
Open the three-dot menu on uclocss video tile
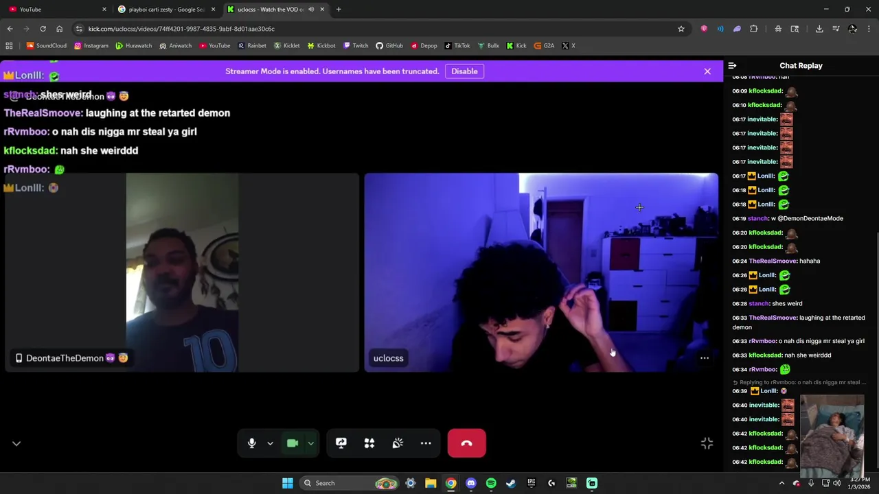[x=705, y=357]
